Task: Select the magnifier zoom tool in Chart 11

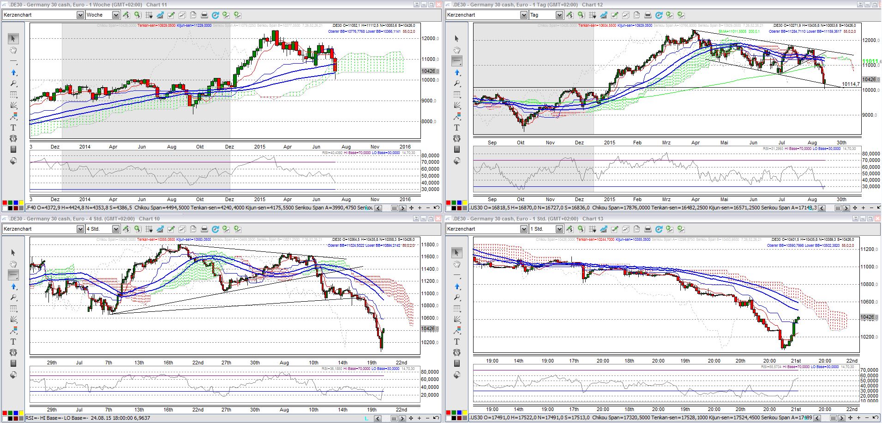Action: coord(13,83)
